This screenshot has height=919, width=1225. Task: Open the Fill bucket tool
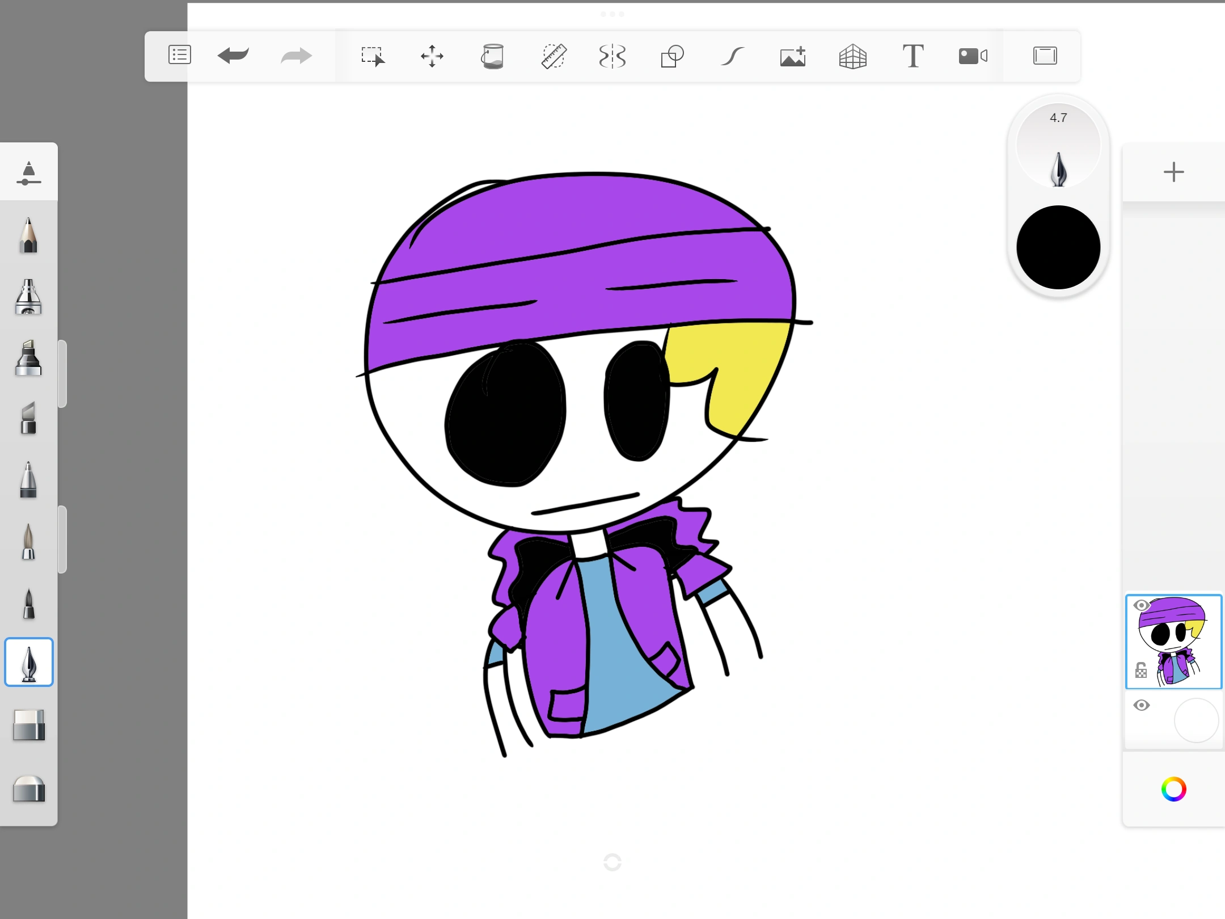(493, 56)
